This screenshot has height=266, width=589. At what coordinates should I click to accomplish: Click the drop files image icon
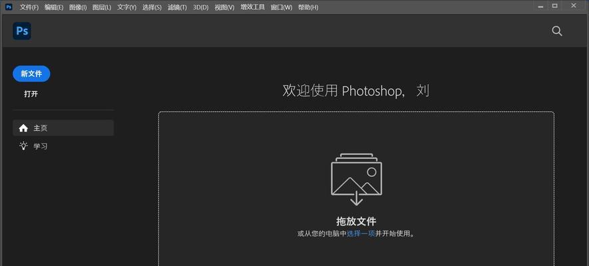(x=357, y=179)
